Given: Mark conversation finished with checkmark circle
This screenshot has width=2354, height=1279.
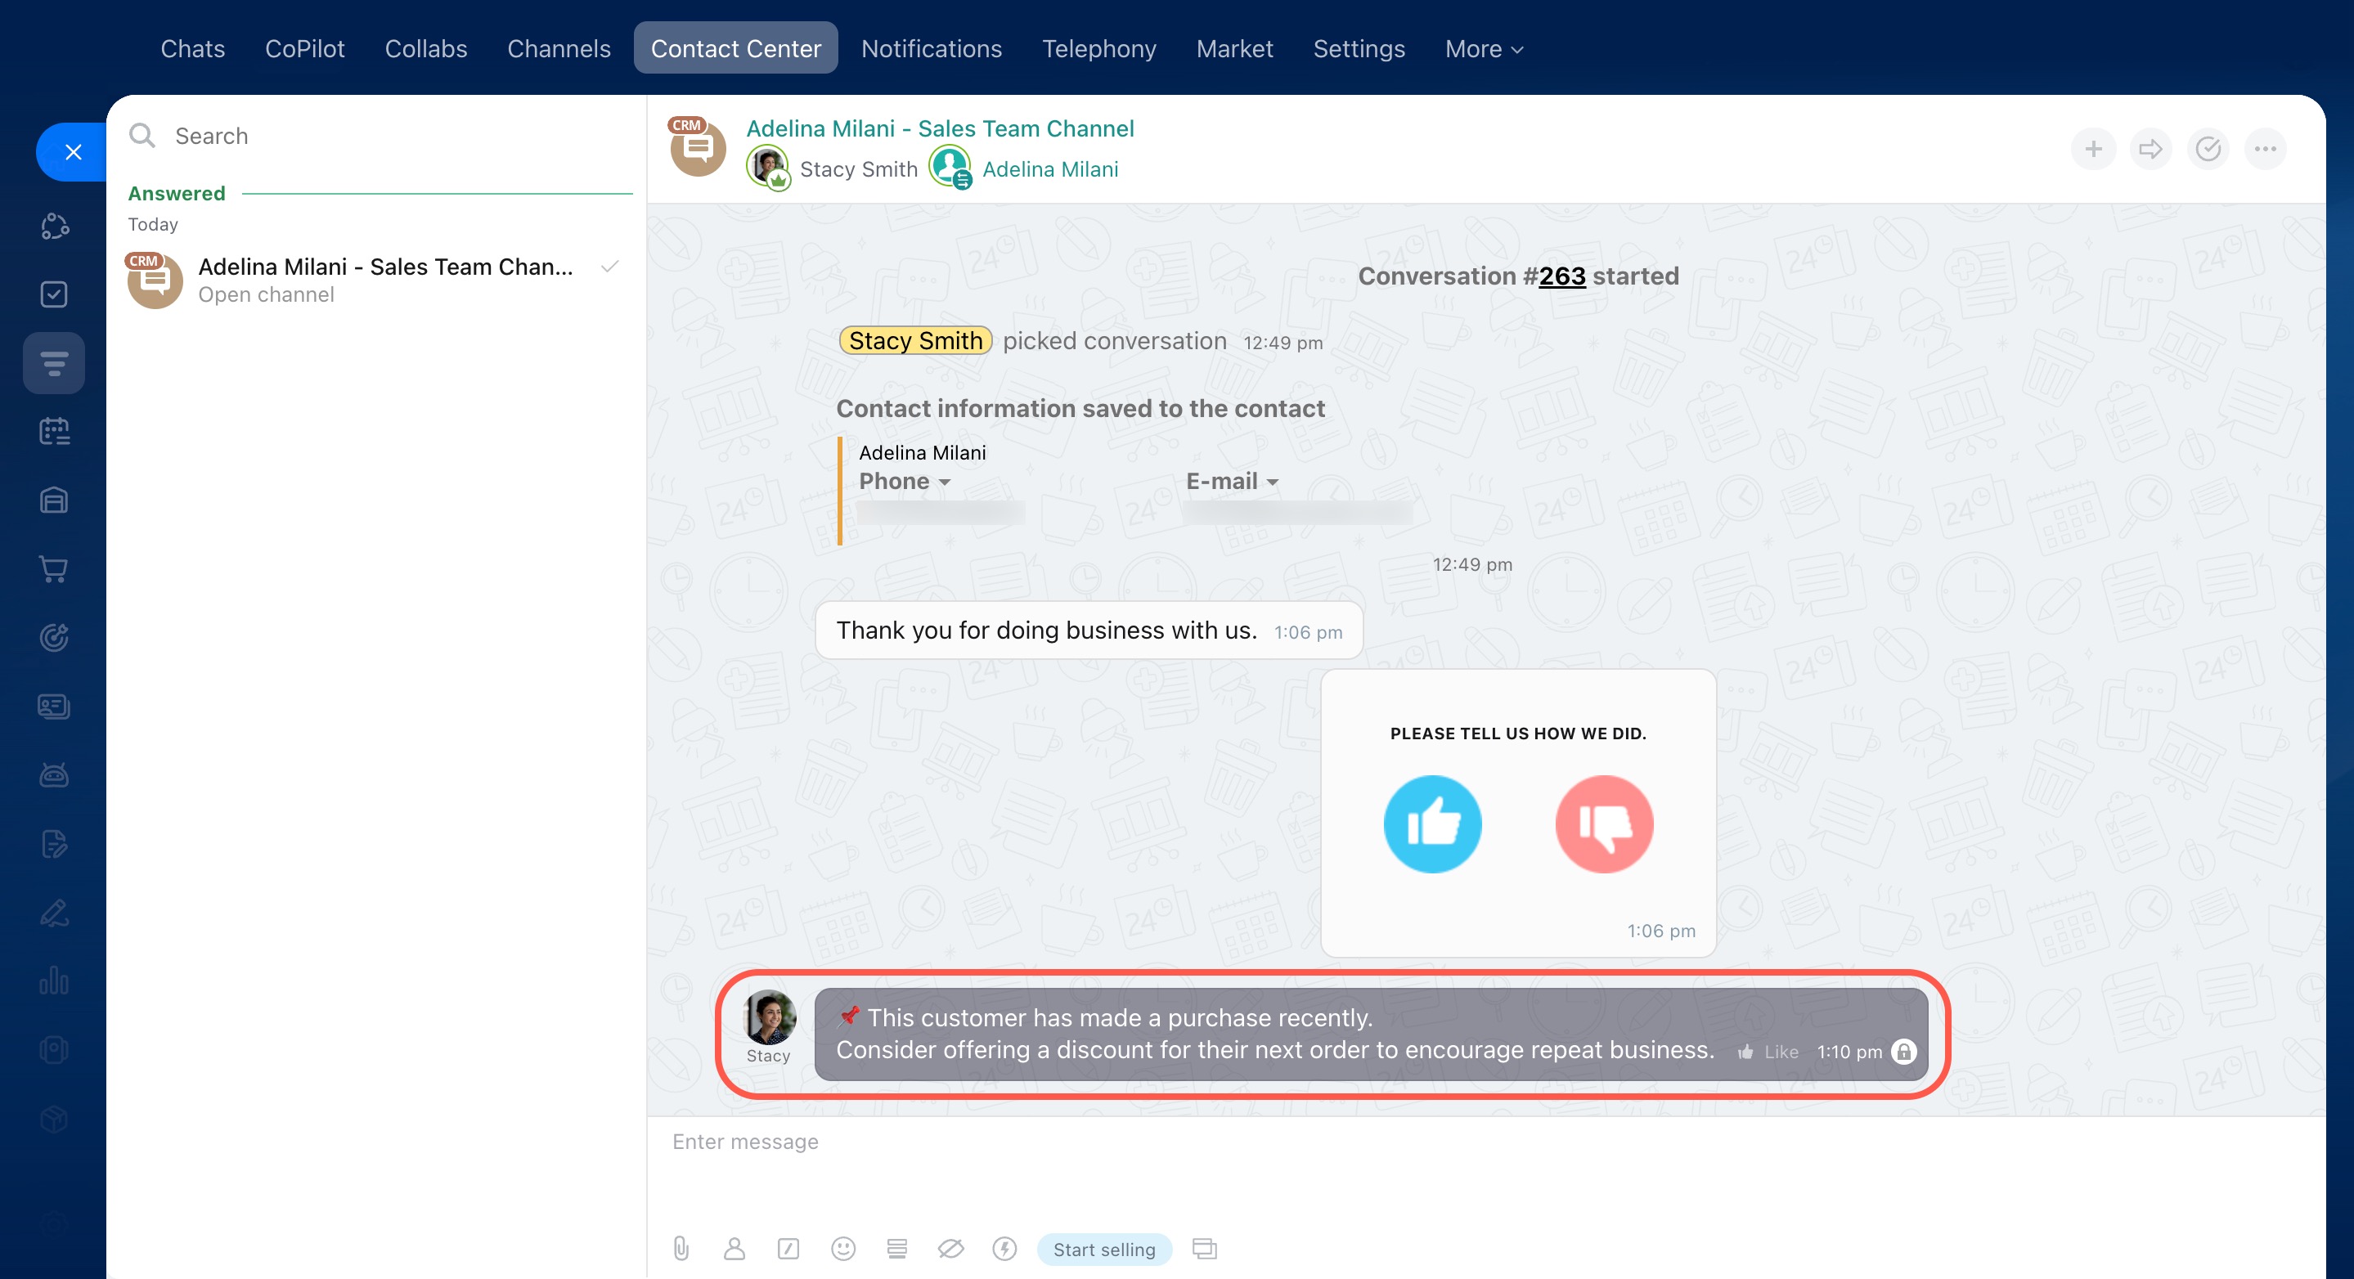Looking at the screenshot, I should click(x=2208, y=149).
